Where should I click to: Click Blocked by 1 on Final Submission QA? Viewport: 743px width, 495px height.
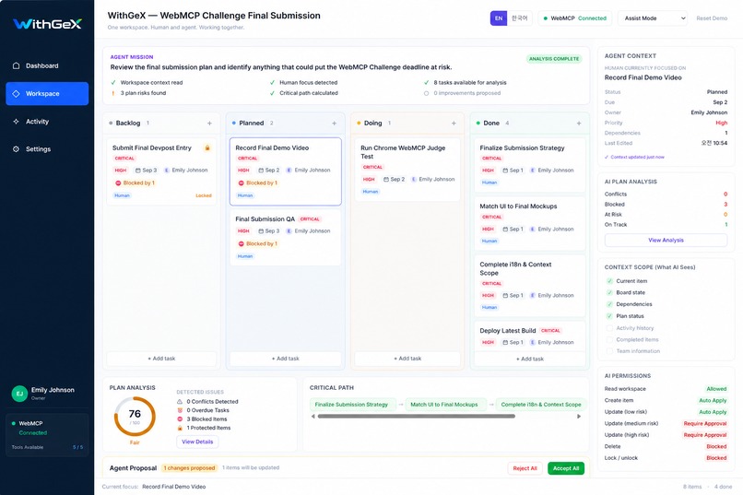258,243
